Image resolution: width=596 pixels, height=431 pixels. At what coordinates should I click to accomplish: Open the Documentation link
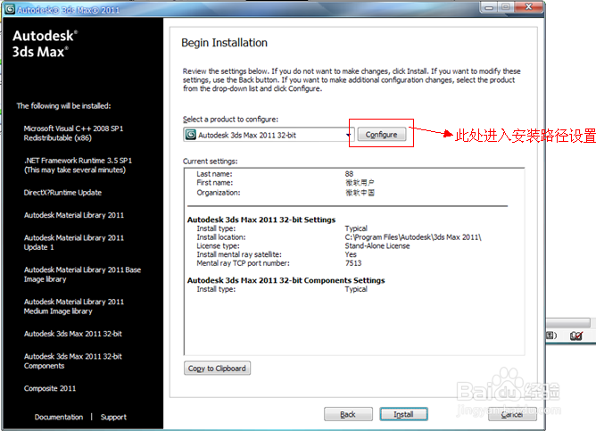[x=59, y=417]
